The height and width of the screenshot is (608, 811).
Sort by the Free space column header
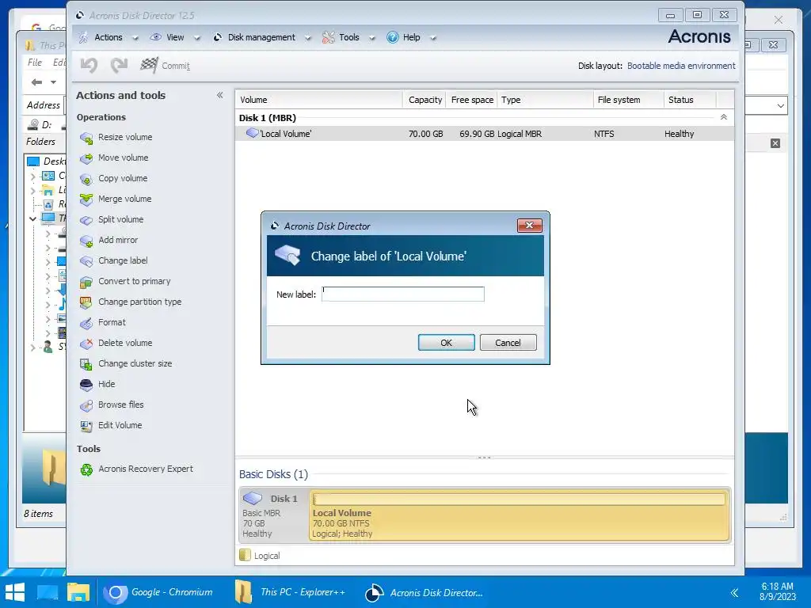click(472, 100)
